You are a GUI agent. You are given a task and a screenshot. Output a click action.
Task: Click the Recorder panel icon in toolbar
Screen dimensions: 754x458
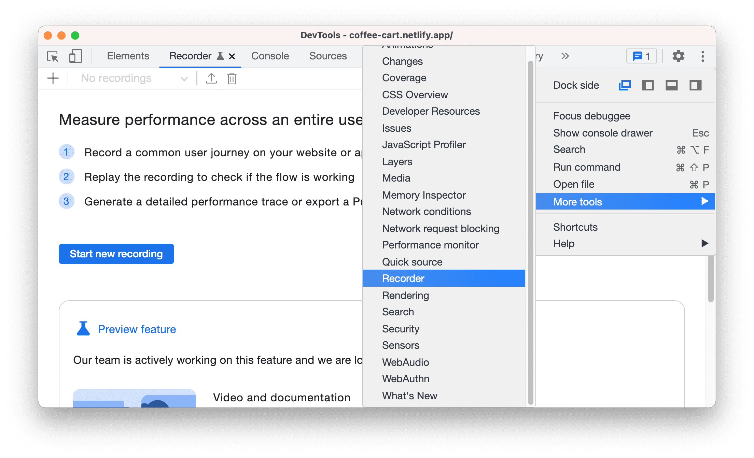(x=221, y=56)
